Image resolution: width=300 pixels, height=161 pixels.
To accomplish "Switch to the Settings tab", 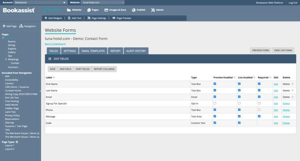I will coord(70,51).
